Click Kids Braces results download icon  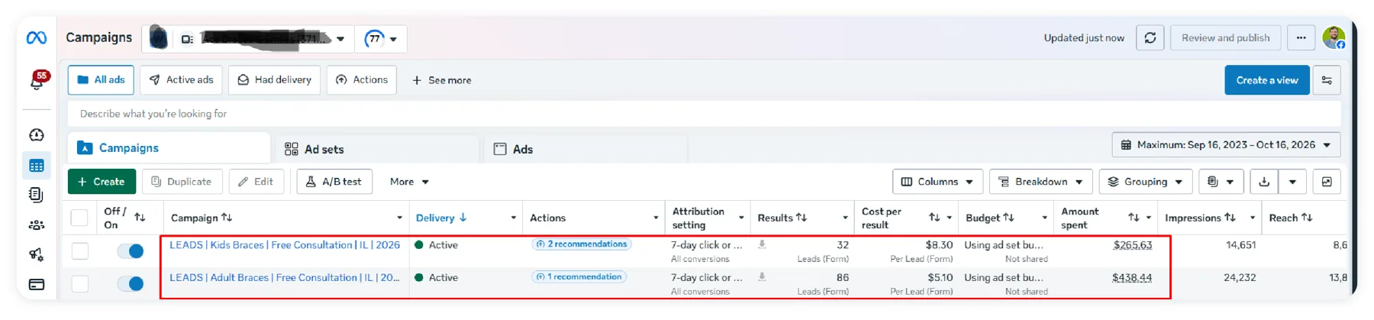click(762, 244)
